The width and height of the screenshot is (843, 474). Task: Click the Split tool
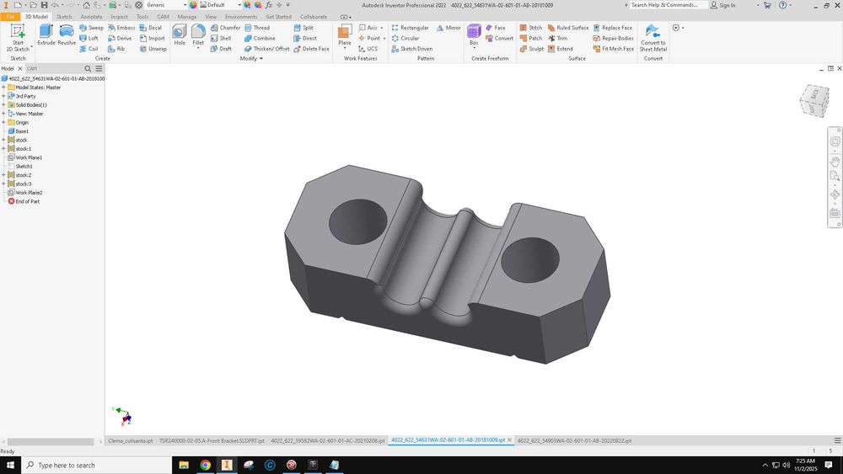click(x=303, y=28)
